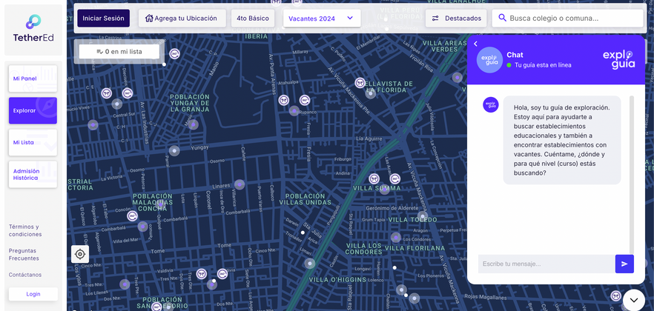Collapse chat with the bottom chevron button
654x311 pixels.
coord(633,299)
